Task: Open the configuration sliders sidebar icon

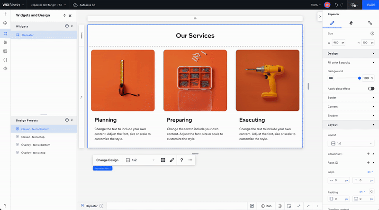Action: pos(5,42)
